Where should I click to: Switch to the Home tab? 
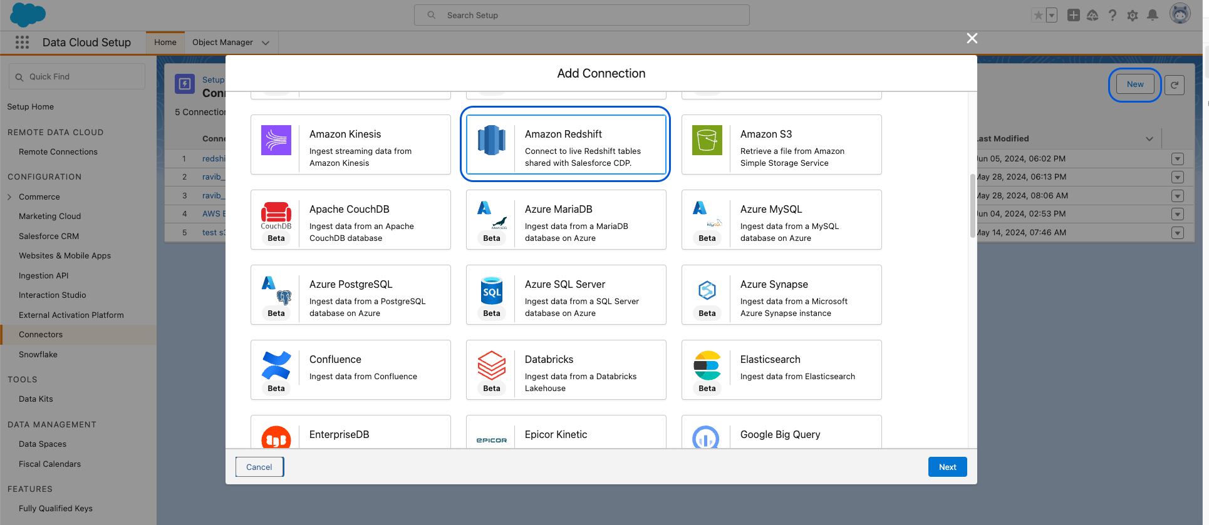pos(165,43)
